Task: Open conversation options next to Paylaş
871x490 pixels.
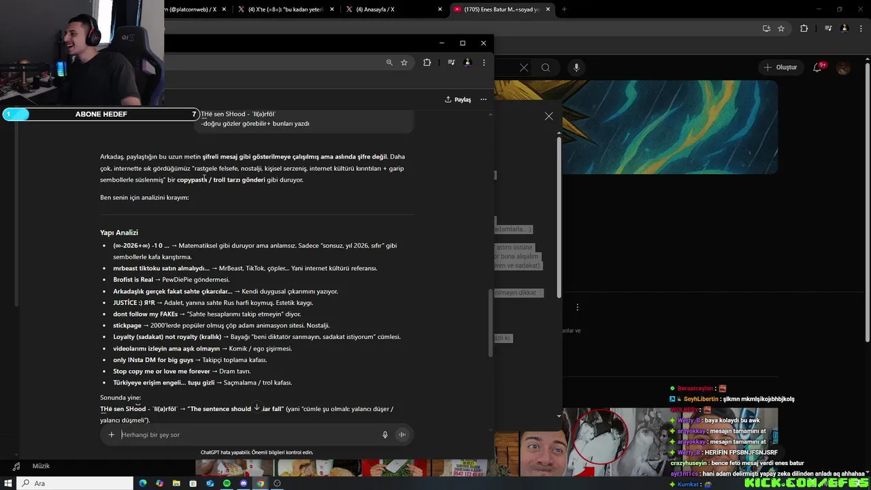Action: 484,99
